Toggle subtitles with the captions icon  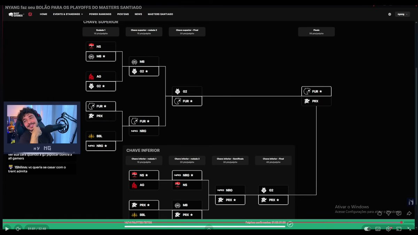[378, 229]
